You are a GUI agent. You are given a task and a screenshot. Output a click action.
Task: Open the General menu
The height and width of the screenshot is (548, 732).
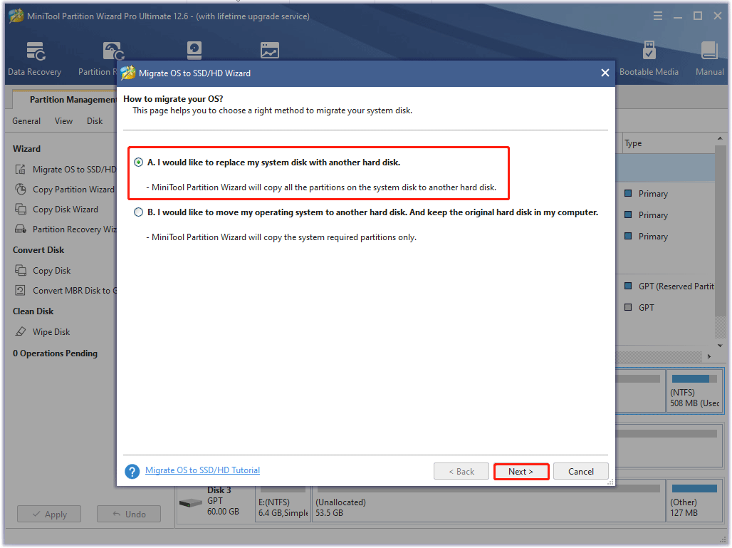[x=26, y=121]
